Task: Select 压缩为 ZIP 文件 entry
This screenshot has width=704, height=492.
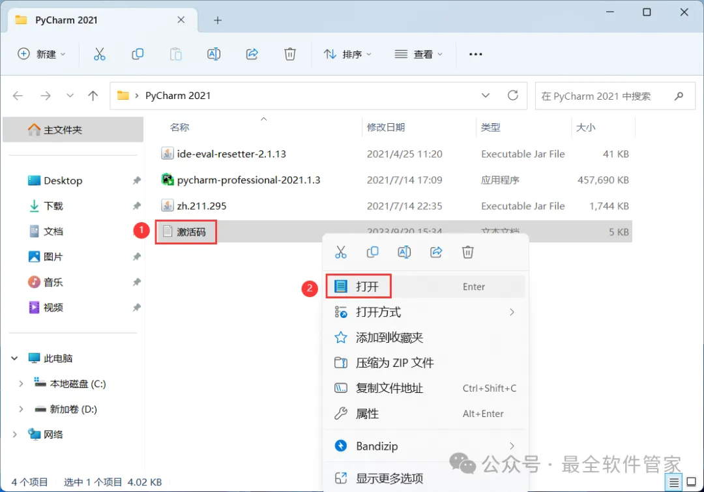Action: 425,363
